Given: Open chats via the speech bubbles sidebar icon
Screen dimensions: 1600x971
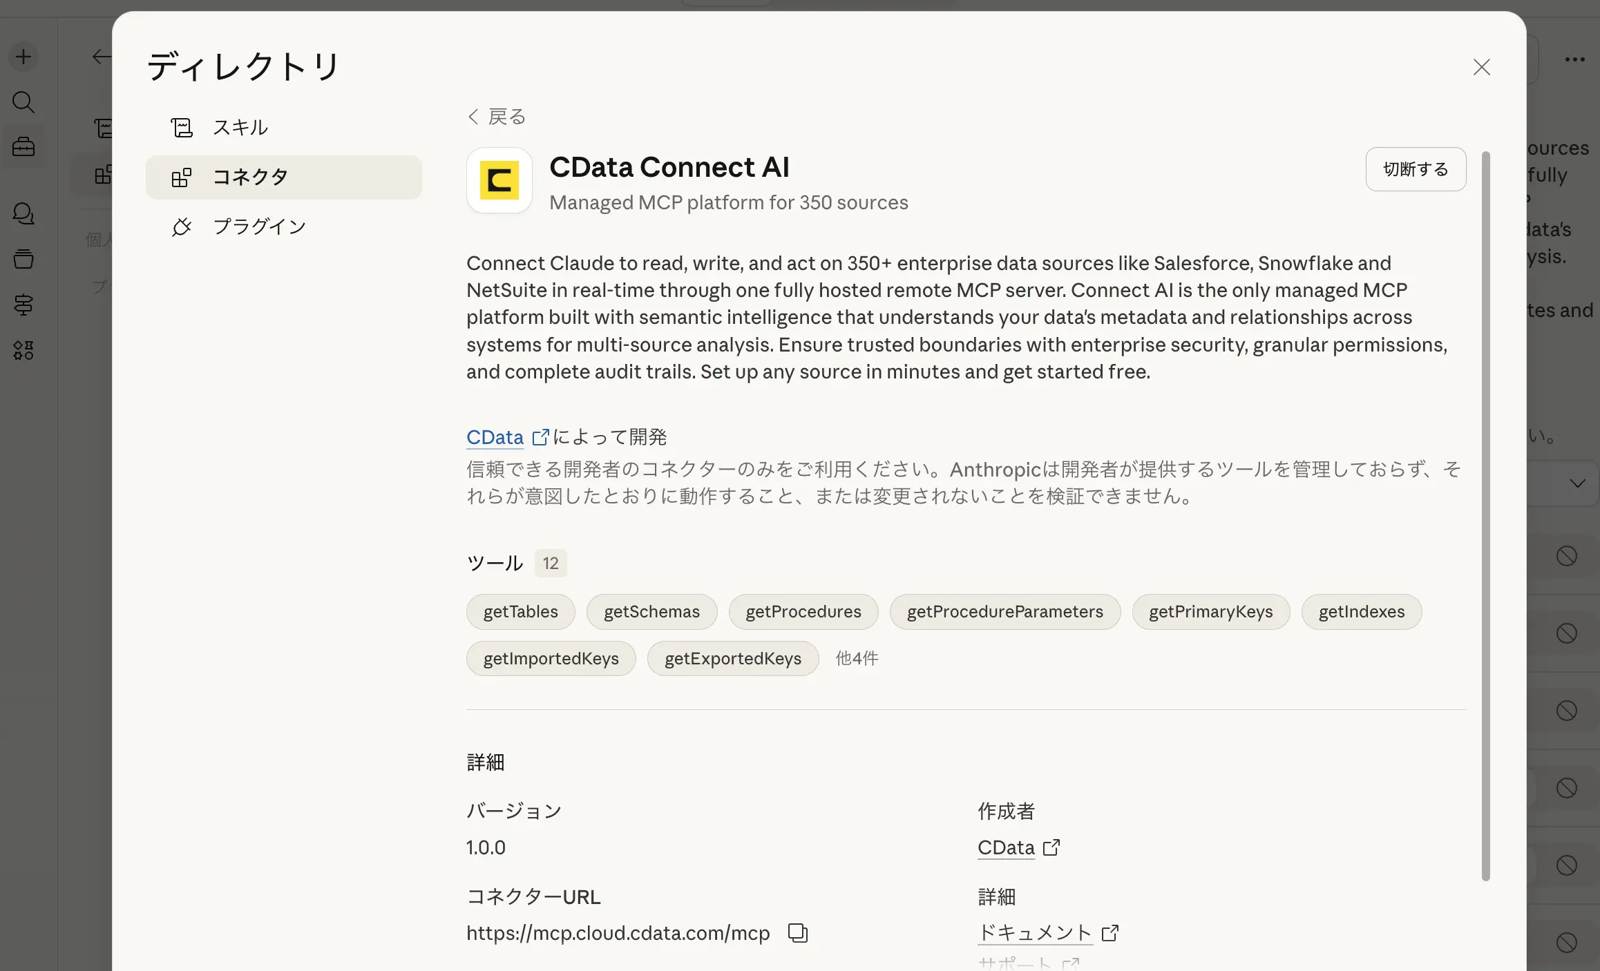Looking at the screenshot, I should (x=23, y=214).
